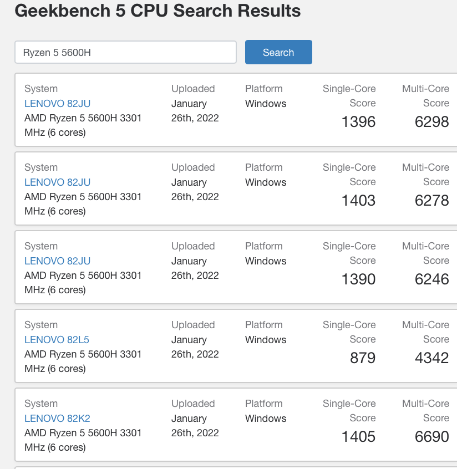Open the LENOVO 82K2 system link
The height and width of the screenshot is (469, 457).
58,418
